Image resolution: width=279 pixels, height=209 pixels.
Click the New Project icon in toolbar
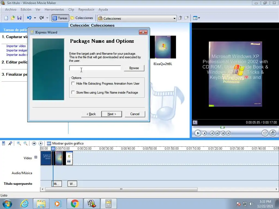pos(6,18)
